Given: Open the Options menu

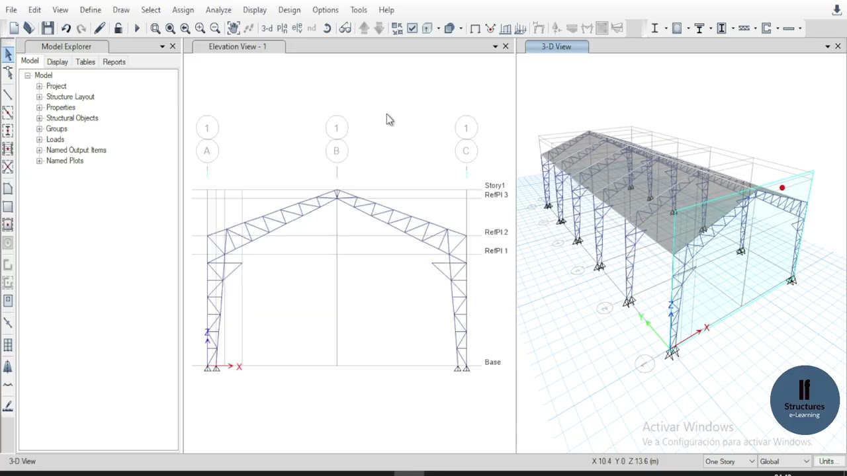Looking at the screenshot, I should 326,10.
